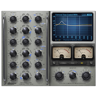Click the 'Universal Tone Control RS56' display title
This screenshot has width=97, height=97.
(66, 15)
